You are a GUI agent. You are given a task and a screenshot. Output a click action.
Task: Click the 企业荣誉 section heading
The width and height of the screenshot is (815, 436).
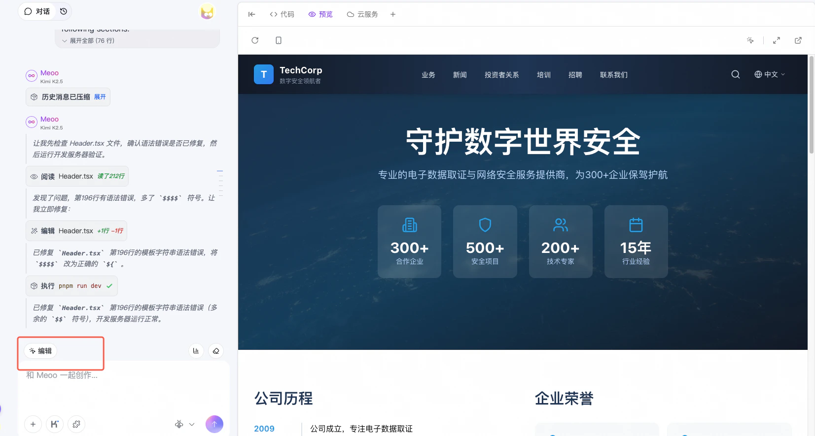[x=564, y=398]
